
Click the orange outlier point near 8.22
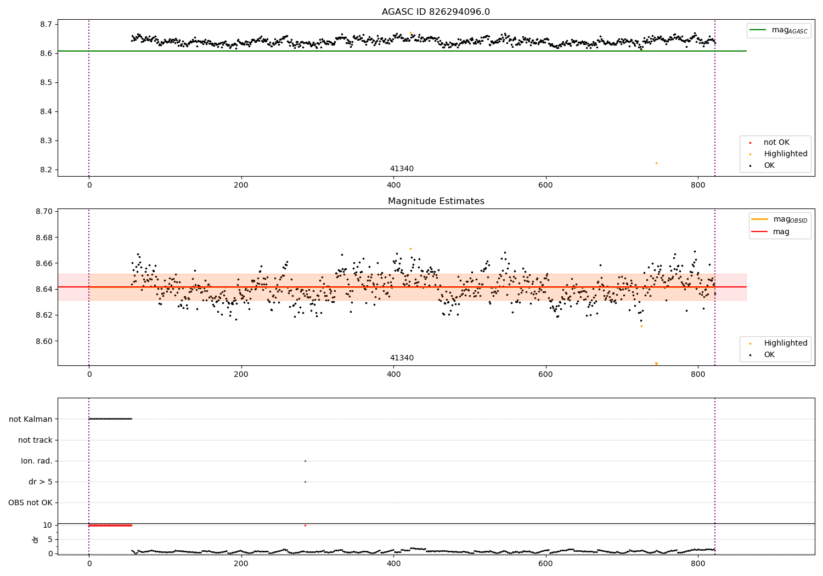656,163
